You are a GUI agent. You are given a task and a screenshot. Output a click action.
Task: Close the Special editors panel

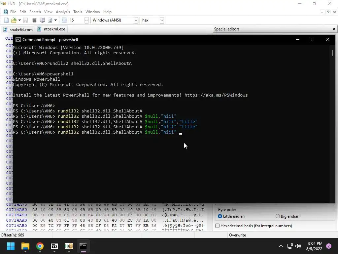334,29
